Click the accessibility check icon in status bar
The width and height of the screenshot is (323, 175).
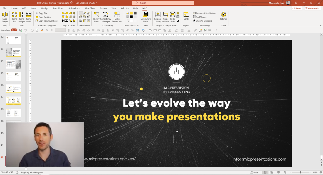point(17,172)
